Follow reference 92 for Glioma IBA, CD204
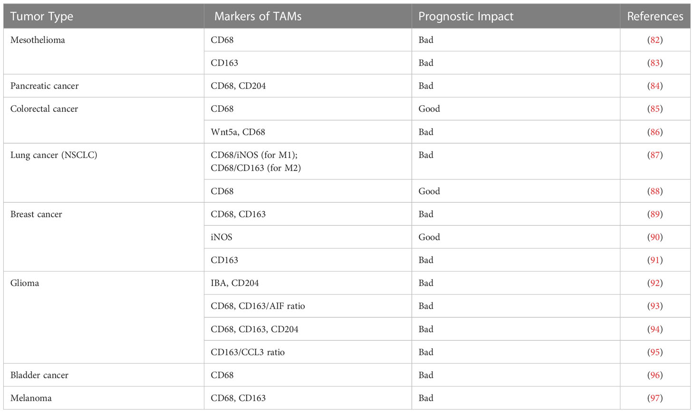The image size is (694, 413). click(655, 283)
